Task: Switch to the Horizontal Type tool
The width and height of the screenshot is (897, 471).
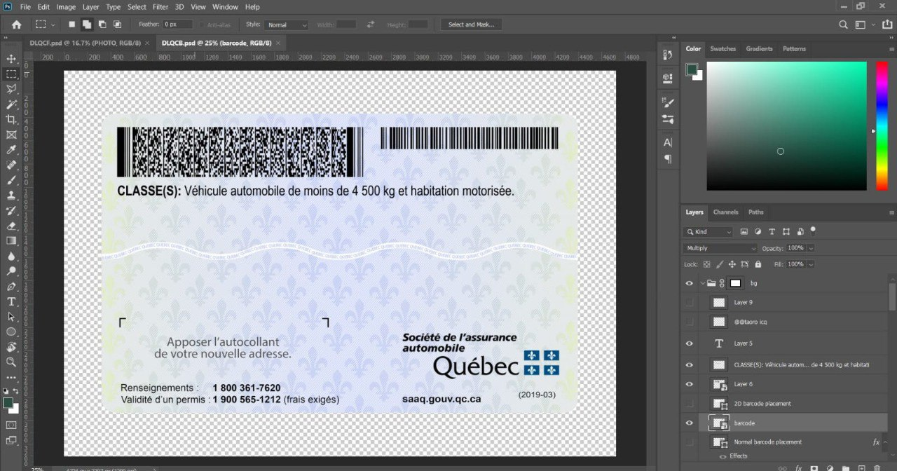Action: click(11, 301)
